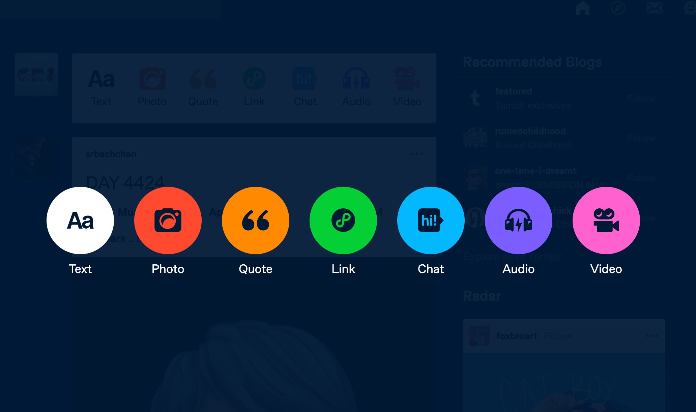Open Inbox via envelope icon

click(655, 8)
